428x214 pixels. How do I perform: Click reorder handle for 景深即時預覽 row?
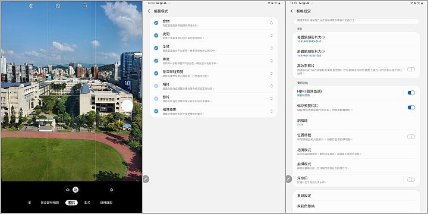[272, 73]
